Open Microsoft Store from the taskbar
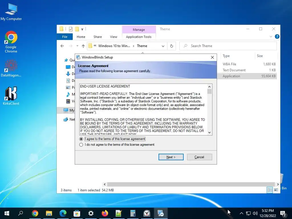The width and height of the screenshot is (292, 219). 77,213
